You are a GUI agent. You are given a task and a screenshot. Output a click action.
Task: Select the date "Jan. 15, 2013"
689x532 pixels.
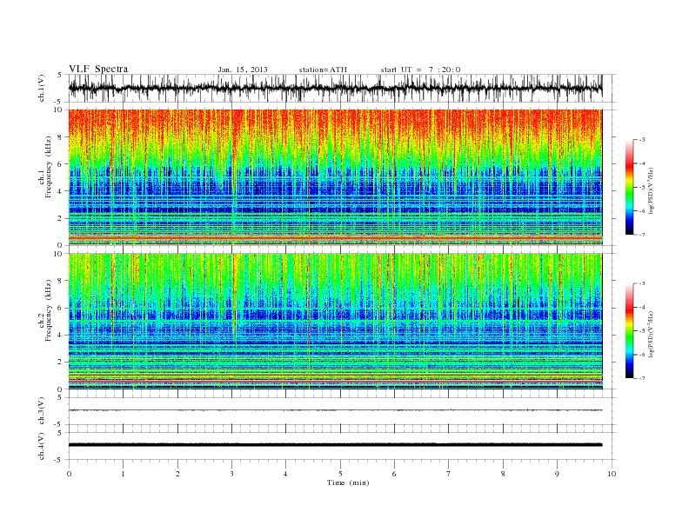click(x=243, y=70)
